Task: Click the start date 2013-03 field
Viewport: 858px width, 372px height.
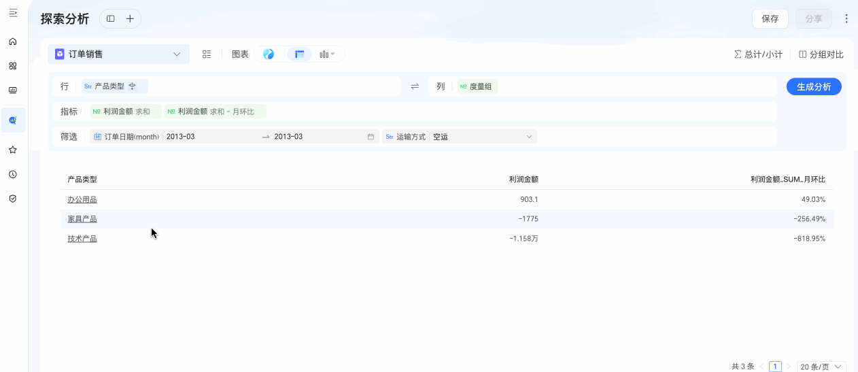Action: coord(181,137)
